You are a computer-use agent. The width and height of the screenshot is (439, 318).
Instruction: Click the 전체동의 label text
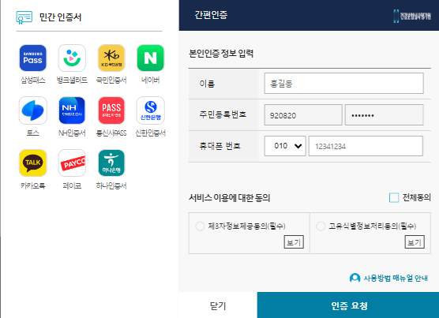[x=416, y=197]
